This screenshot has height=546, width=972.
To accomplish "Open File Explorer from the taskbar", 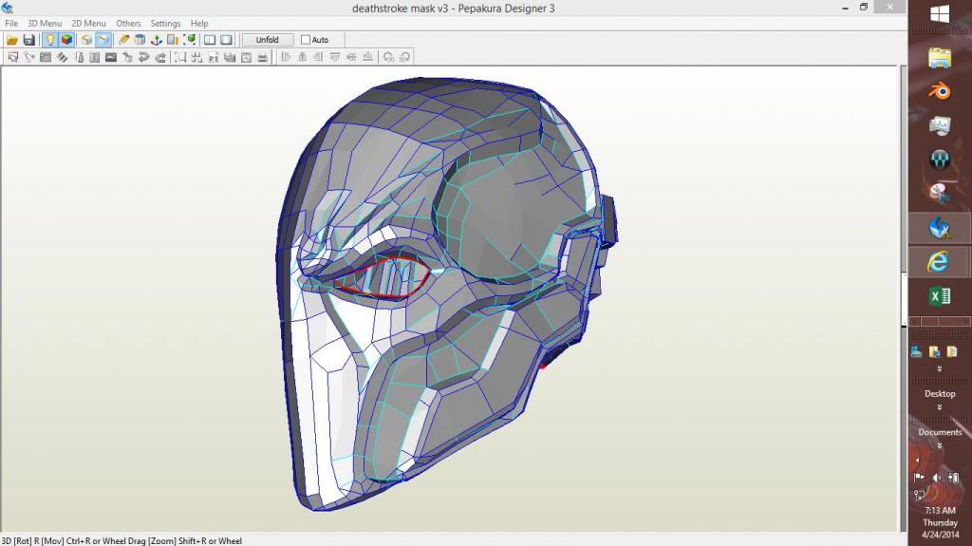I will 940,58.
